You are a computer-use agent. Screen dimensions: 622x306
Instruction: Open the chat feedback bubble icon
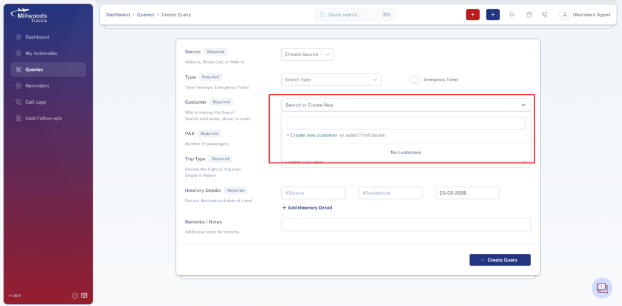click(602, 288)
